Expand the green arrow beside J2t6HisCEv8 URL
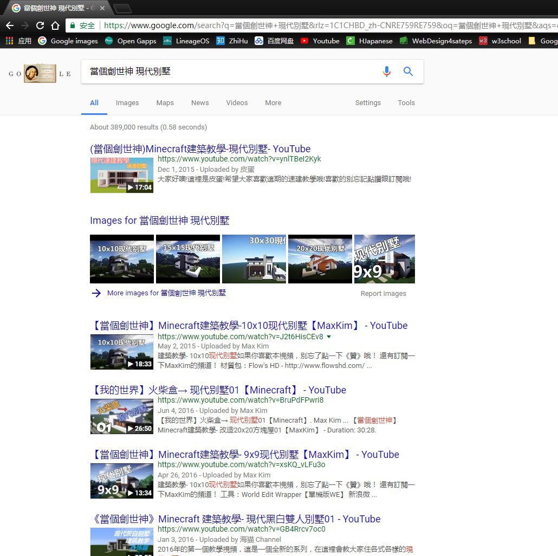The image size is (558, 556). (x=329, y=337)
